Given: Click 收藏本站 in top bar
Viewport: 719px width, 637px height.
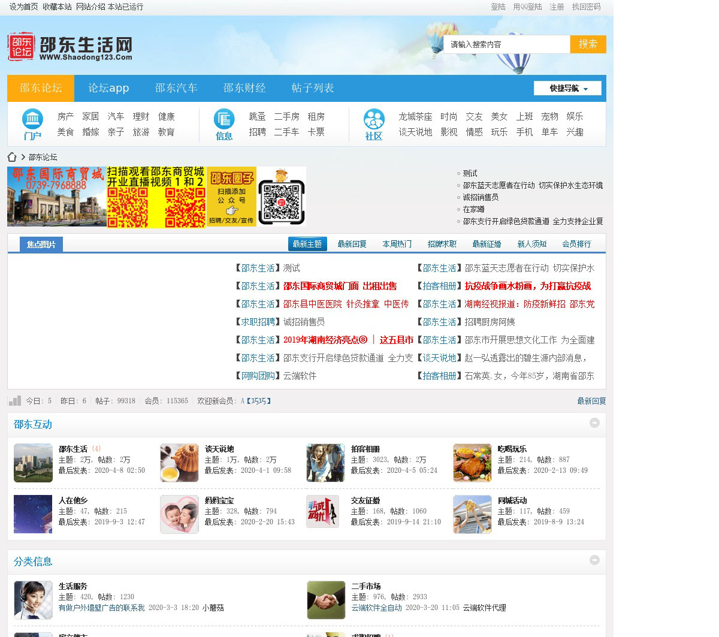Looking at the screenshot, I should click(x=57, y=7).
